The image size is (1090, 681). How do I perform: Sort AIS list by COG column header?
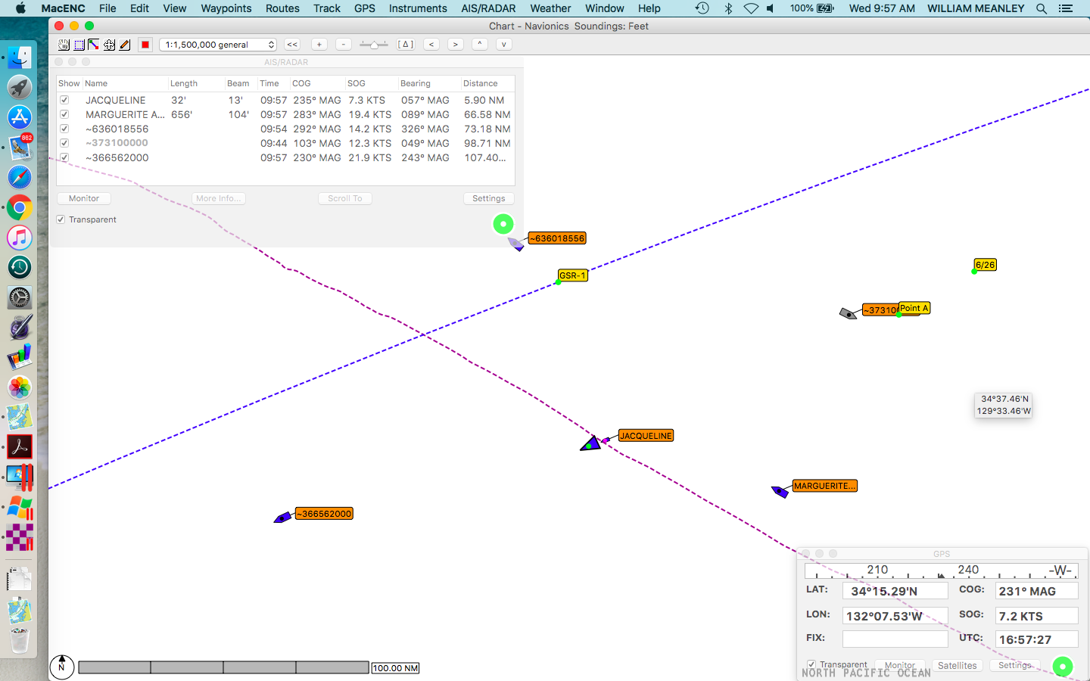(317, 83)
